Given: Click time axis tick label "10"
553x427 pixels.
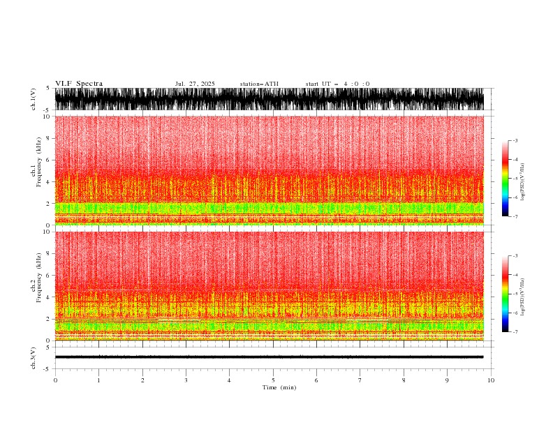Looking at the screenshot, I should 491,380.
